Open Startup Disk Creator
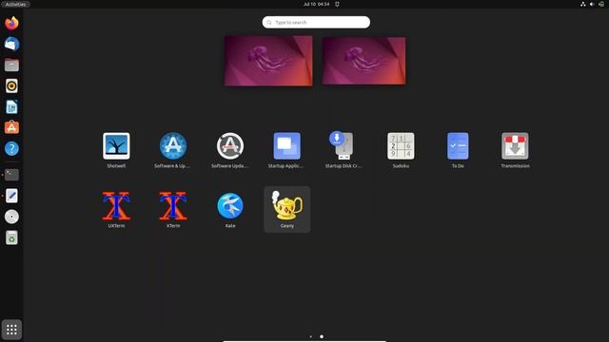Viewport: 609px width, 342px height. coord(344,150)
